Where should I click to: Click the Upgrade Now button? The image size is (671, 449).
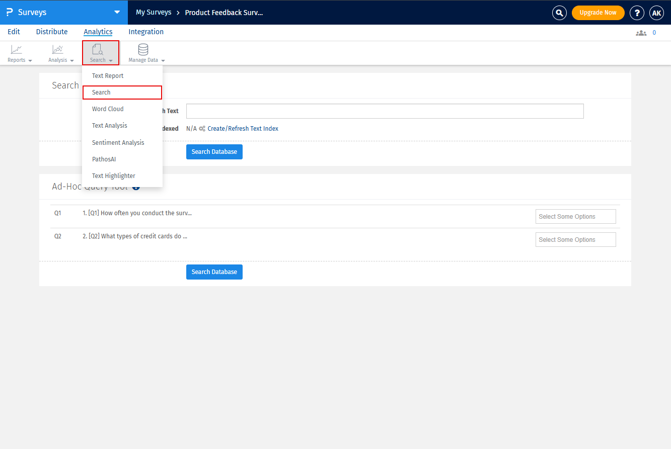click(598, 13)
